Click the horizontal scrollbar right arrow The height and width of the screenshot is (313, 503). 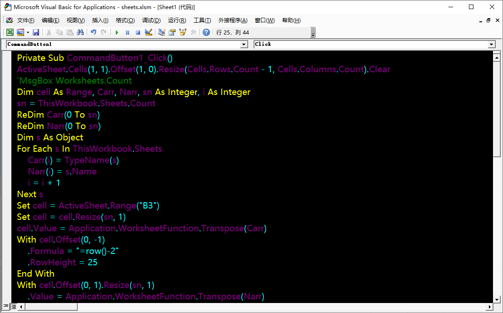tap(490, 307)
